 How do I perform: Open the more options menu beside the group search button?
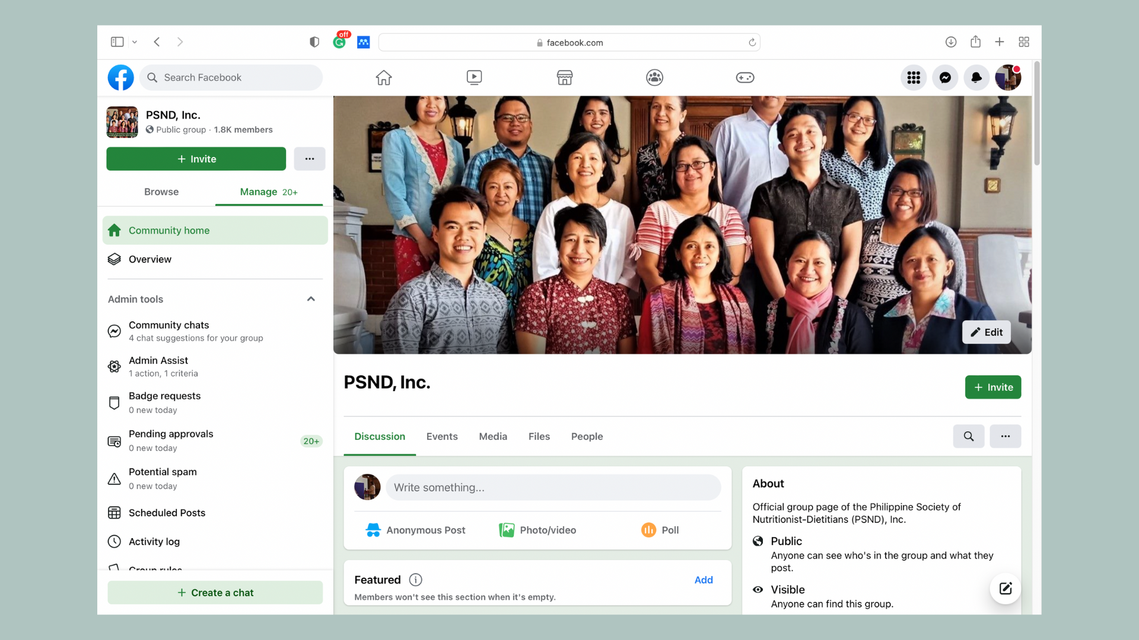point(1005,436)
